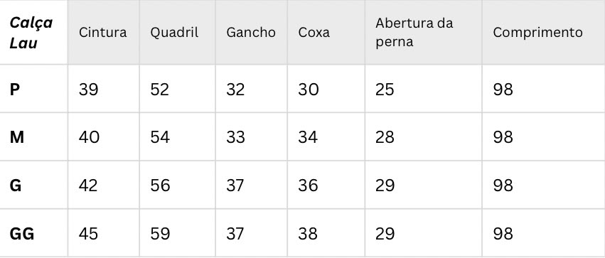Select the size M row label
This screenshot has height=258, width=605.
pos(16,137)
